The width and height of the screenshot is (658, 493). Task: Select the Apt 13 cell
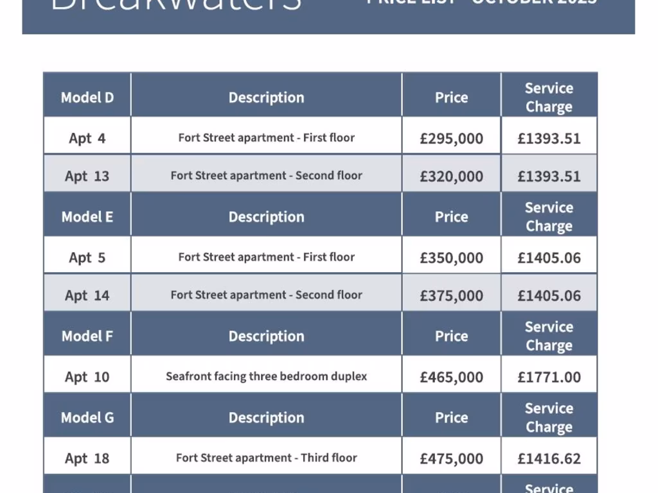point(87,176)
